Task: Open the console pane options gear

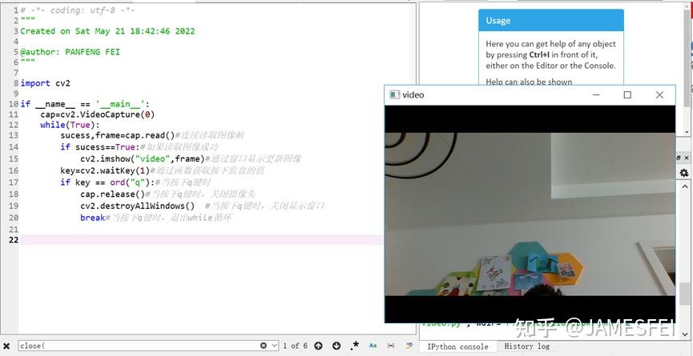Action: (x=684, y=174)
